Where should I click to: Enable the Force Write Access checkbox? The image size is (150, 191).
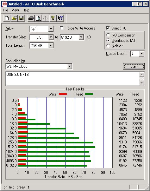62,28
